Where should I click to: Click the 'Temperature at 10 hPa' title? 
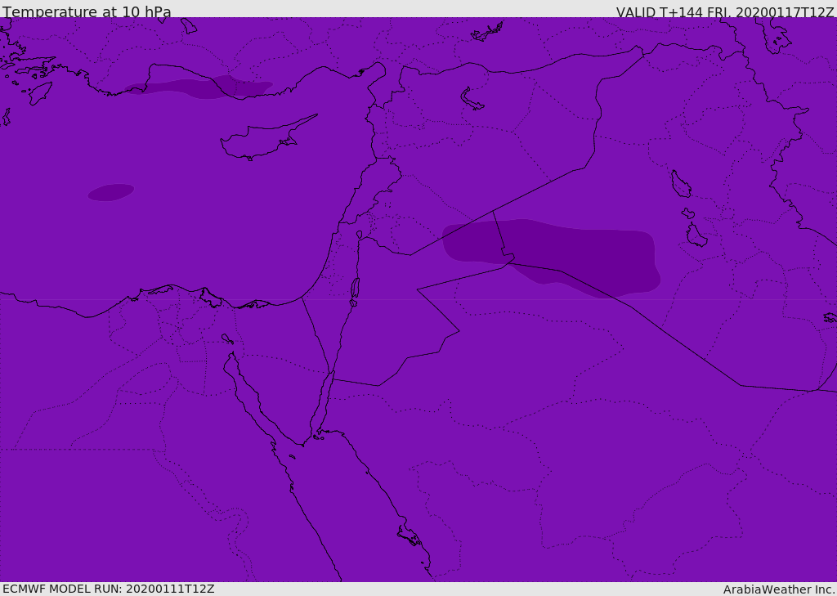(87, 11)
